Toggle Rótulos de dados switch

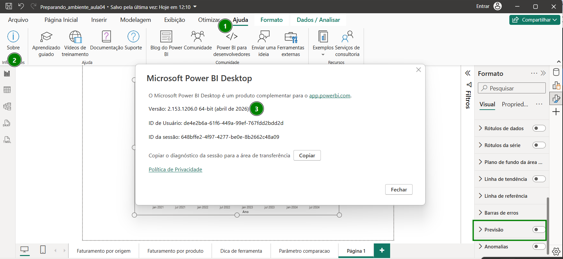click(539, 128)
